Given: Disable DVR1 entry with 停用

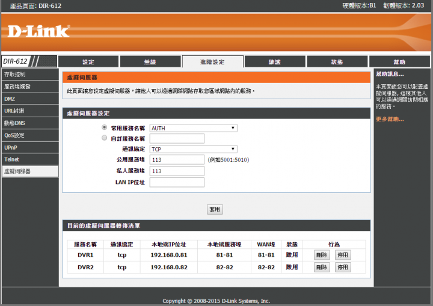Looking at the screenshot, I should (x=343, y=255).
